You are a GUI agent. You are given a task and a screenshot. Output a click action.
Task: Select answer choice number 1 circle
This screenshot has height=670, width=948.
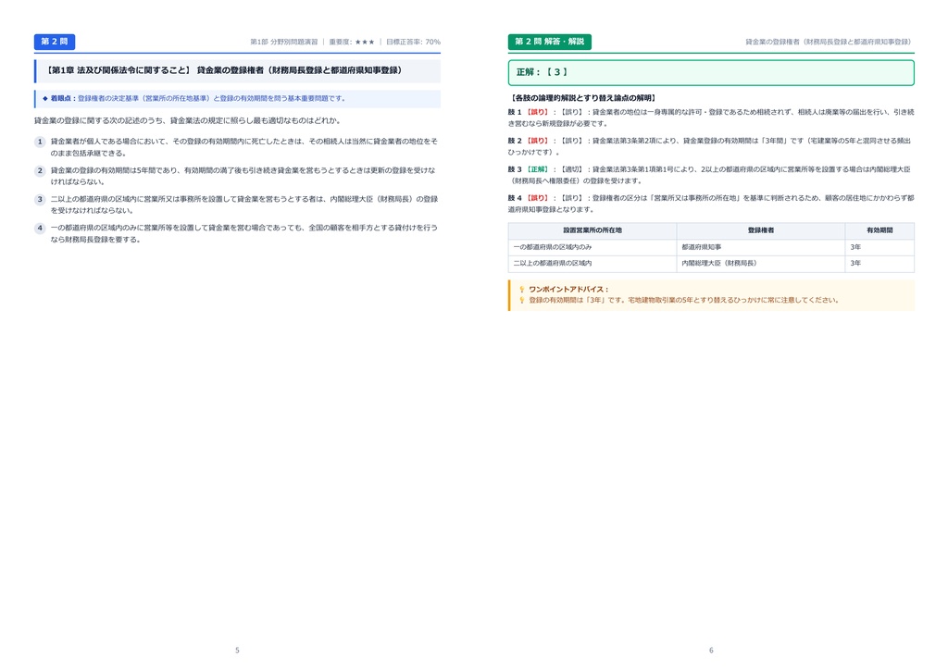pyautogui.click(x=40, y=142)
